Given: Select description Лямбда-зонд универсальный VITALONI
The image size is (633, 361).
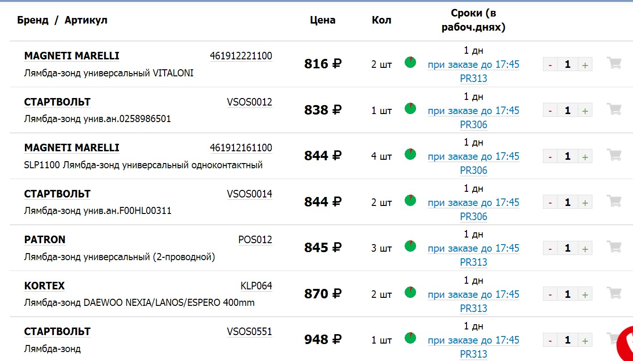Looking at the screenshot, I should [x=108, y=74].
